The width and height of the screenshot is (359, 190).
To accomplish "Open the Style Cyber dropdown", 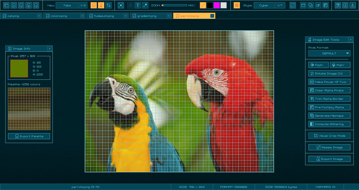I will tap(264, 5).
